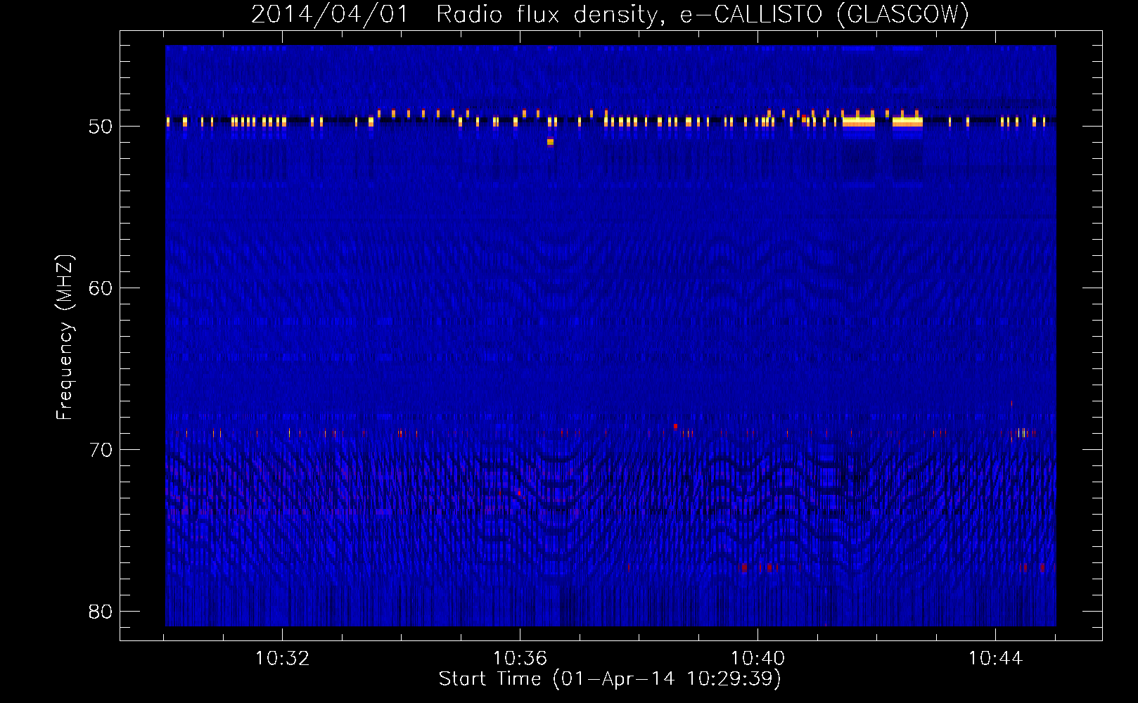Image resolution: width=1138 pixels, height=703 pixels.
Task: Click the "80" frequency tick label
Action: pos(101,612)
